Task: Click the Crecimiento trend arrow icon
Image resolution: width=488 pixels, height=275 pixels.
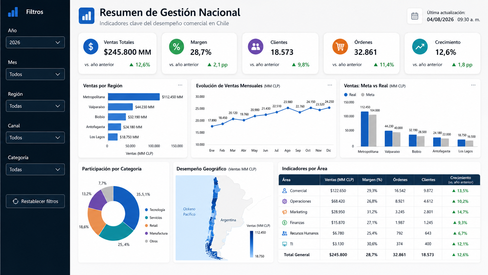Action: [420, 46]
